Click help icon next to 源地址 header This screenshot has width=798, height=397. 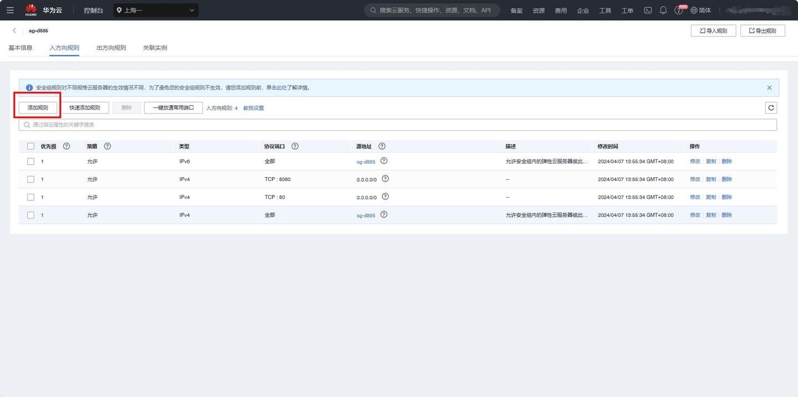click(382, 146)
